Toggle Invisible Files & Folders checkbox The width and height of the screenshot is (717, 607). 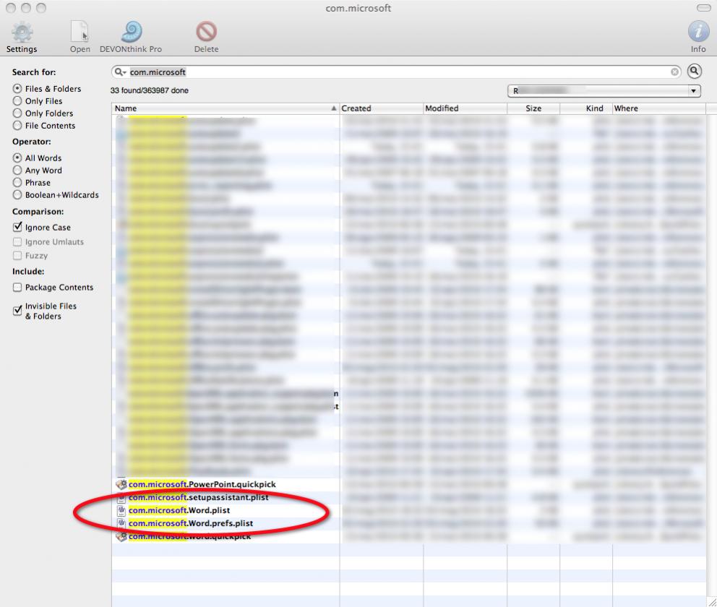17,310
